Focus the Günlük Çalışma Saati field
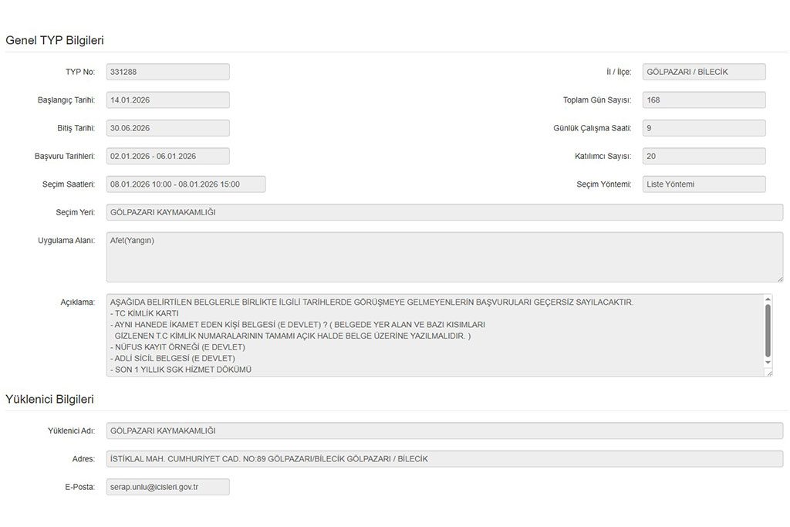 point(703,128)
